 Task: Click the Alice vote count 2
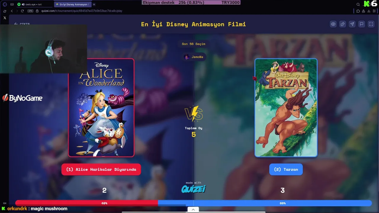(104, 191)
